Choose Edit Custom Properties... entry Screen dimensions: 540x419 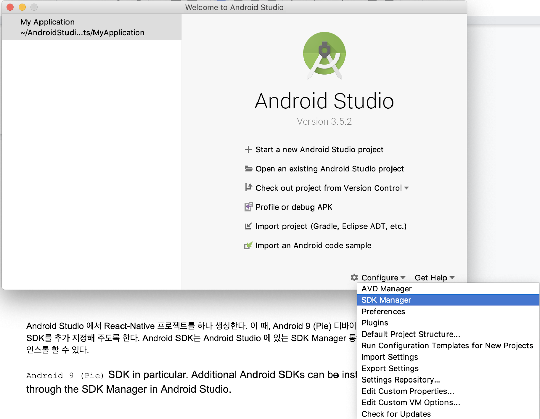tap(448, 391)
